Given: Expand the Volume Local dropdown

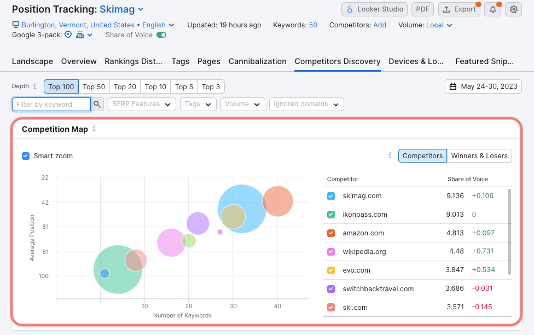Looking at the screenshot, I should point(439,25).
